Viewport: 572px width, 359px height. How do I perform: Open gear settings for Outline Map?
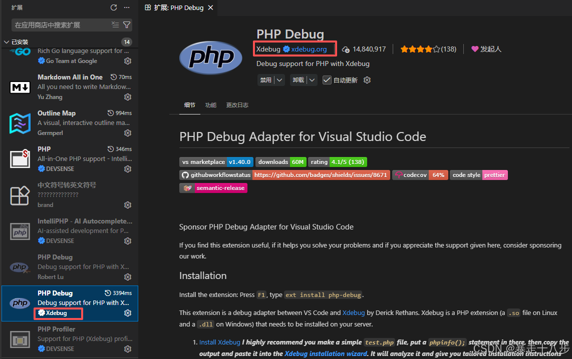click(x=128, y=133)
